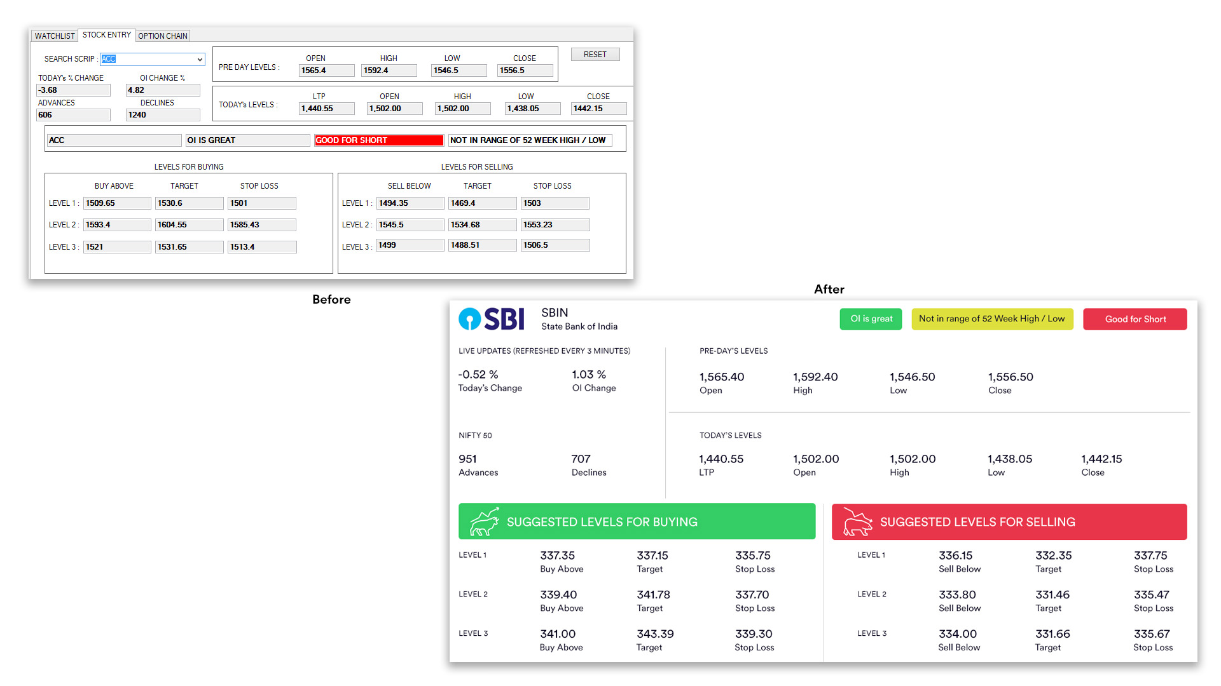Select the STOCK ENTRY tab
Viewport: 1221px width, 686px height.
tap(107, 35)
